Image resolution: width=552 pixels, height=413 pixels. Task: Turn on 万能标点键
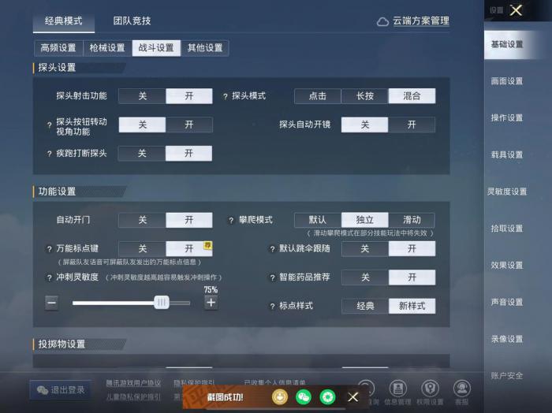click(189, 249)
